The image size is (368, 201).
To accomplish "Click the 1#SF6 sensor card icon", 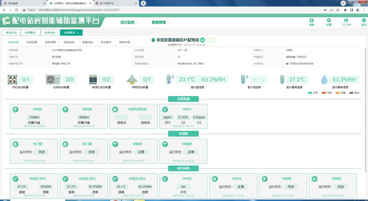I will pos(165,109).
